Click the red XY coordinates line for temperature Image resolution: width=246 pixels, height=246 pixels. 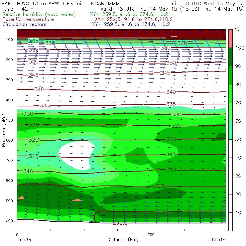134,19
